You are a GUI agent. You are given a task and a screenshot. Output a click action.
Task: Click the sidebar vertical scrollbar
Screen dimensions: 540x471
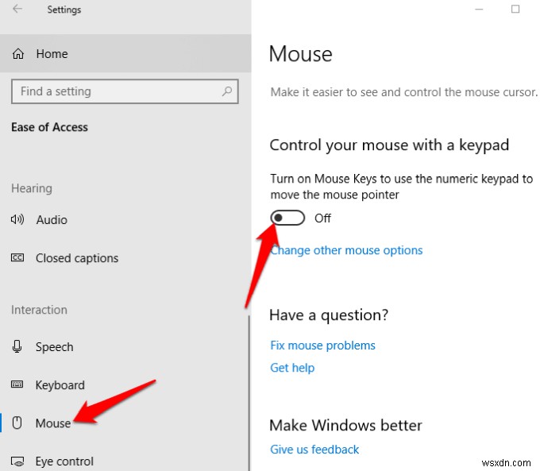click(x=249, y=393)
